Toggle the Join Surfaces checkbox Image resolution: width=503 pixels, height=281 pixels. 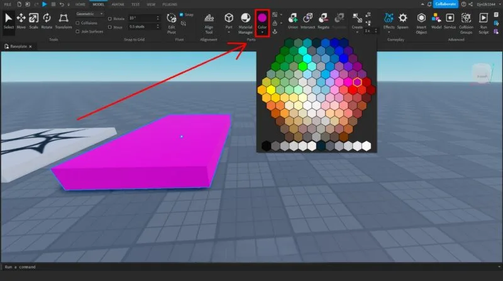click(x=77, y=31)
